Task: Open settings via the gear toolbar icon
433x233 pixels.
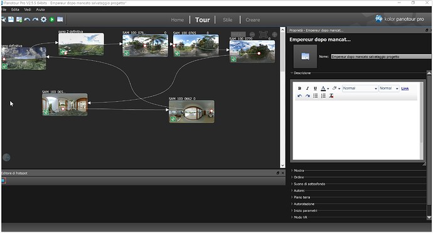Action: 44,19
